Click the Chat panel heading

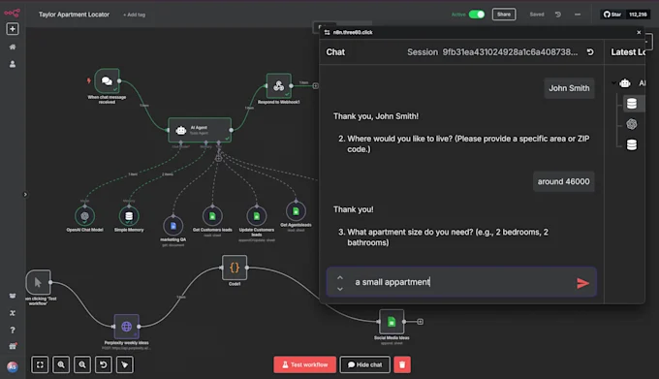[x=335, y=52]
